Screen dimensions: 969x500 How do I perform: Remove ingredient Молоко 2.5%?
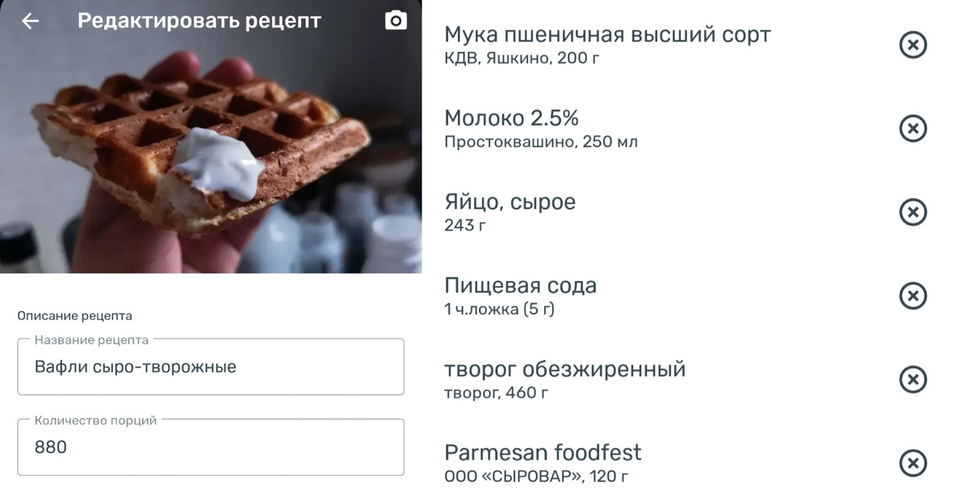912,128
